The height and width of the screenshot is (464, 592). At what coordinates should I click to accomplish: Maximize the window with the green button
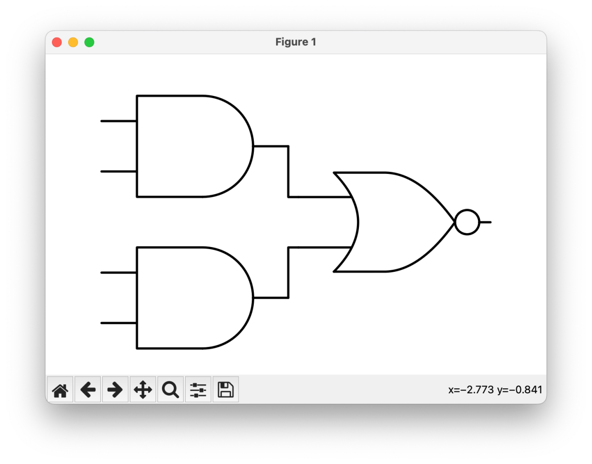coord(89,42)
